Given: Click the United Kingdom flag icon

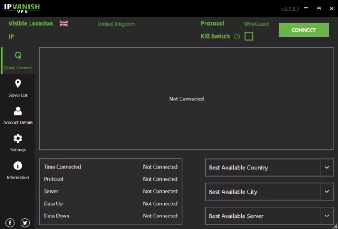Looking at the screenshot, I should [64, 24].
